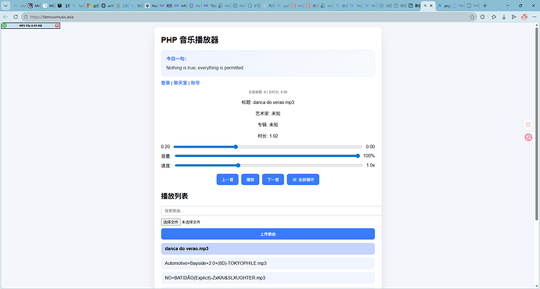Click the 下一首 next song button
540x289 pixels.
273,180
